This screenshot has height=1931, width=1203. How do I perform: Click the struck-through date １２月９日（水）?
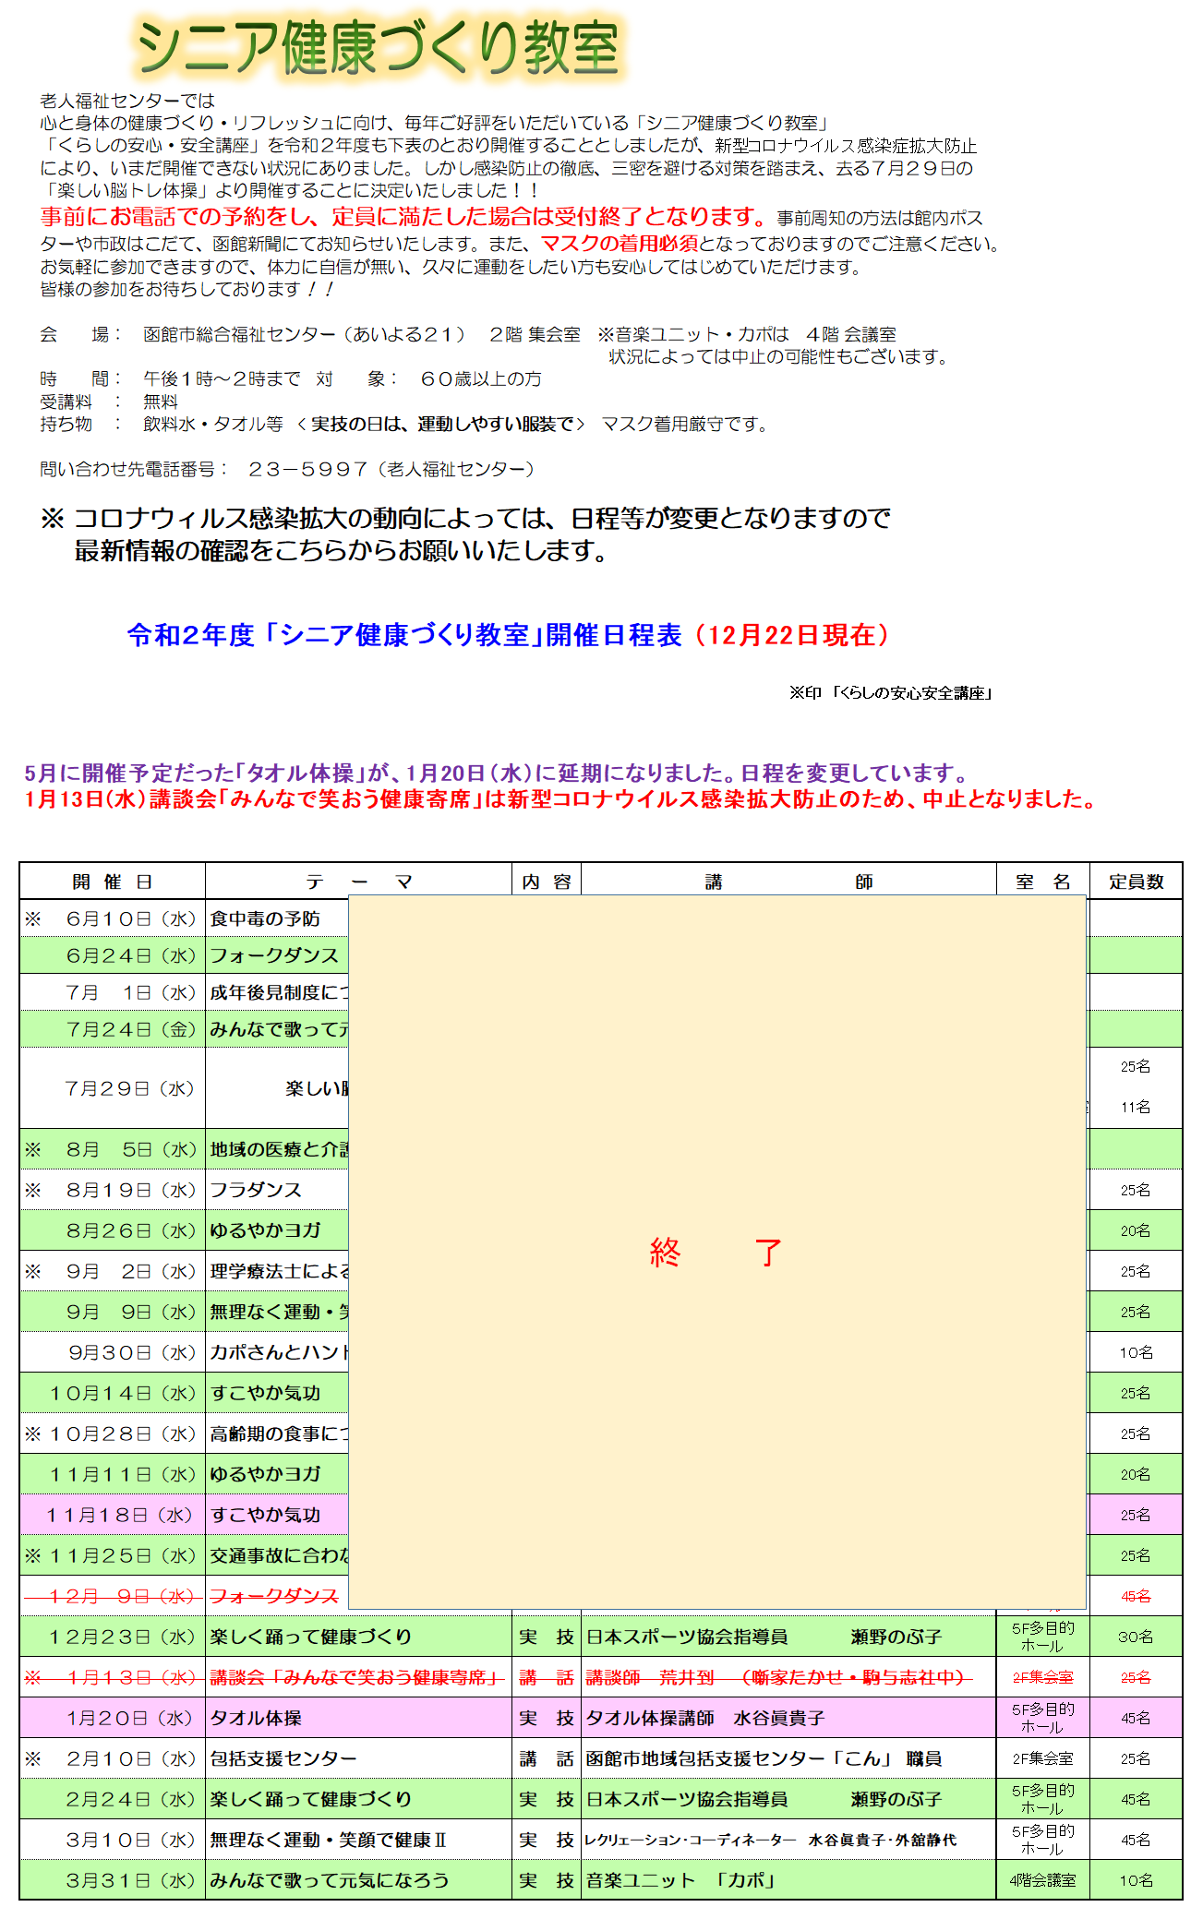113,1597
